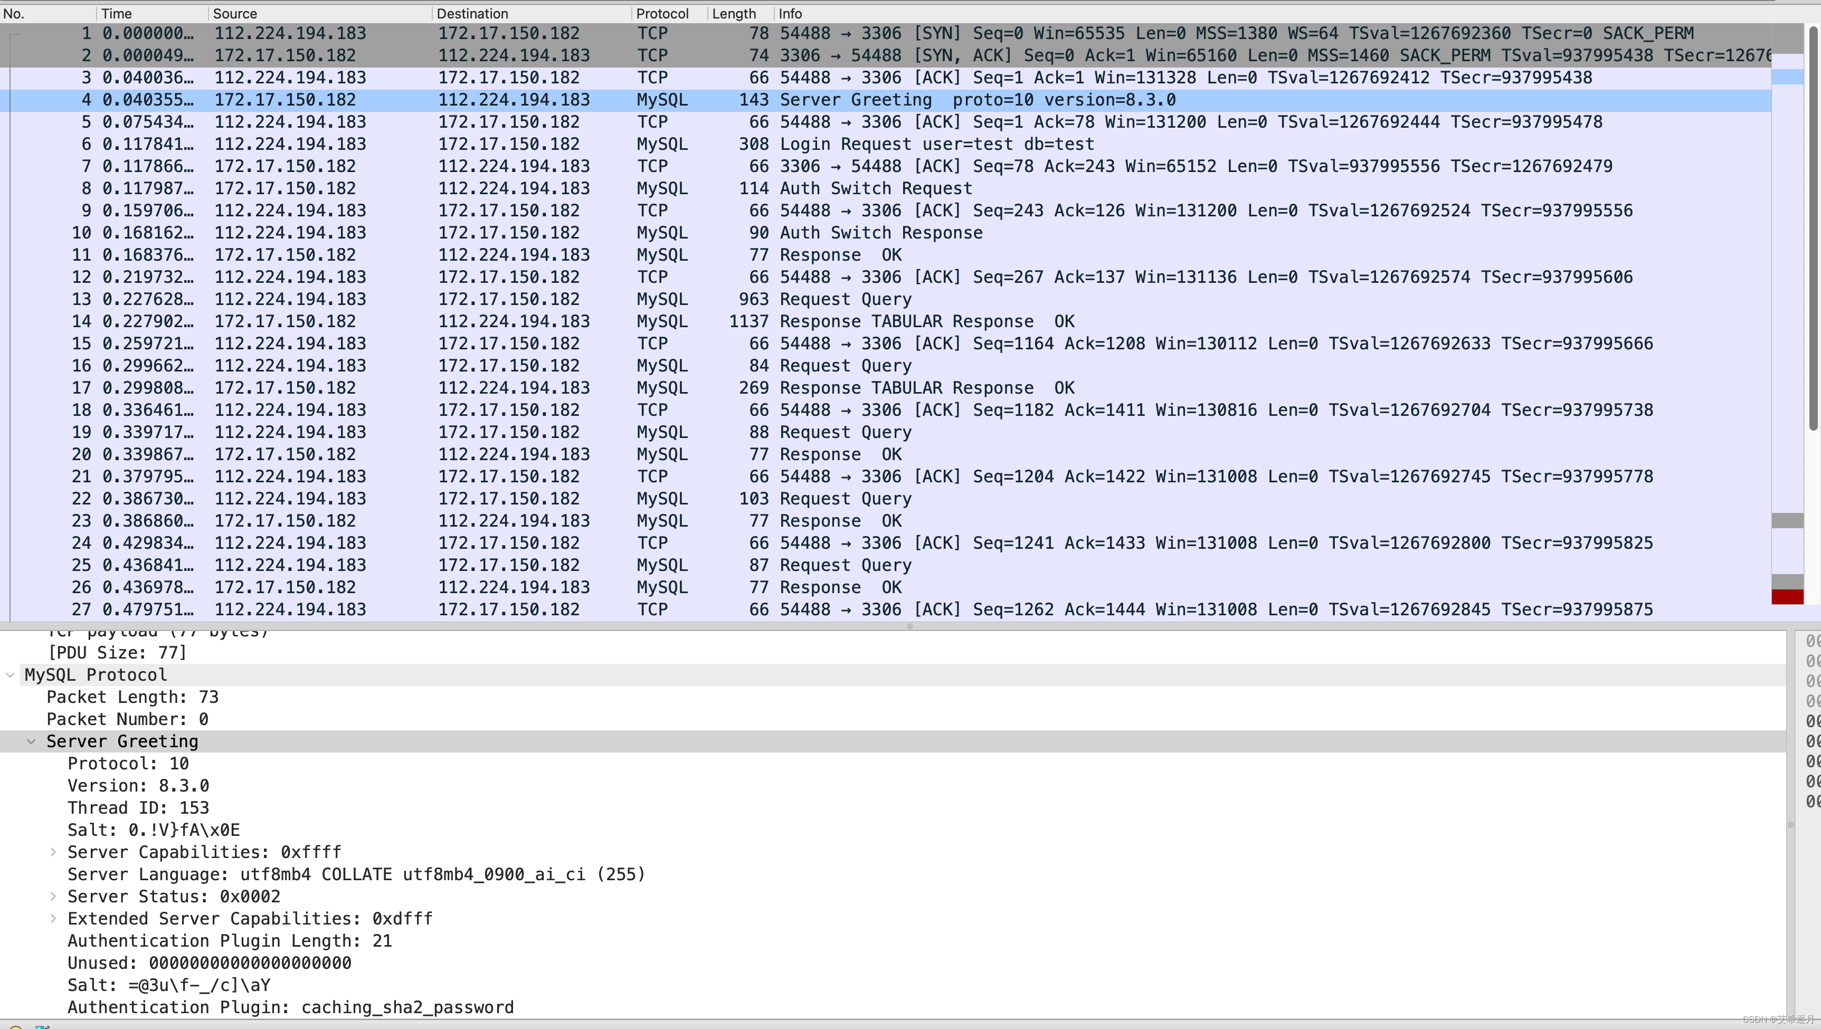Select packet 5 with Ack=78
This screenshot has width=1821, height=1029.
(886, 121)
